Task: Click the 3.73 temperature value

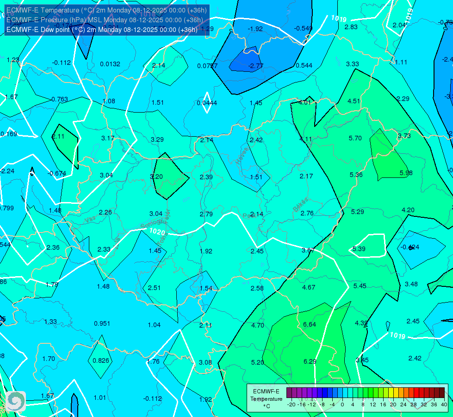Action: [404, 136]
